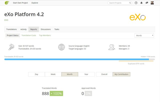Open the help question mark icon
This screenshot has height=102, width=160.
tap(136, 3)
